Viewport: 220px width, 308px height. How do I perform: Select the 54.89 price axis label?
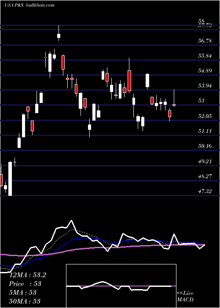[x=205, y=71]
